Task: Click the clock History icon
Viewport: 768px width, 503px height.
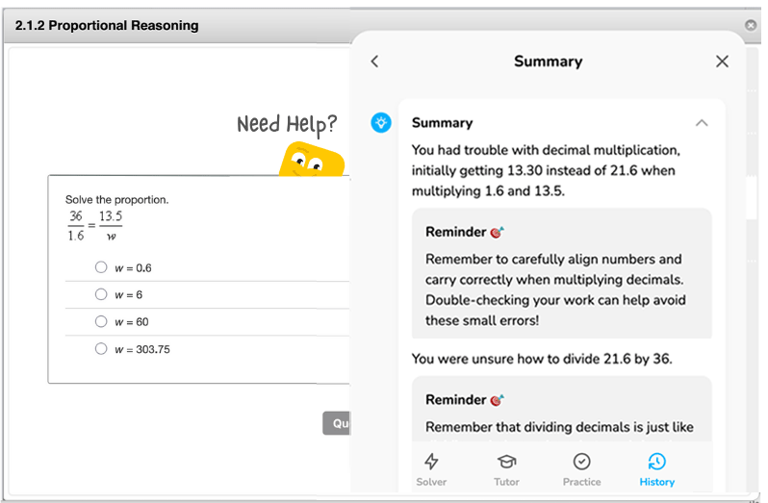Action: click(x=656, y=462)
